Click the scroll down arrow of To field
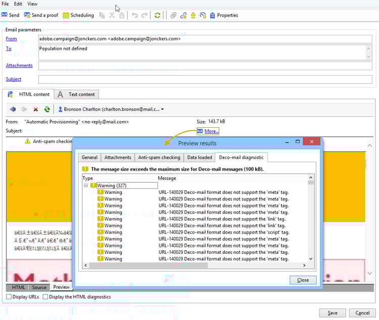The width and height of the screenshot is (379, 320). (x=368, y=57)
